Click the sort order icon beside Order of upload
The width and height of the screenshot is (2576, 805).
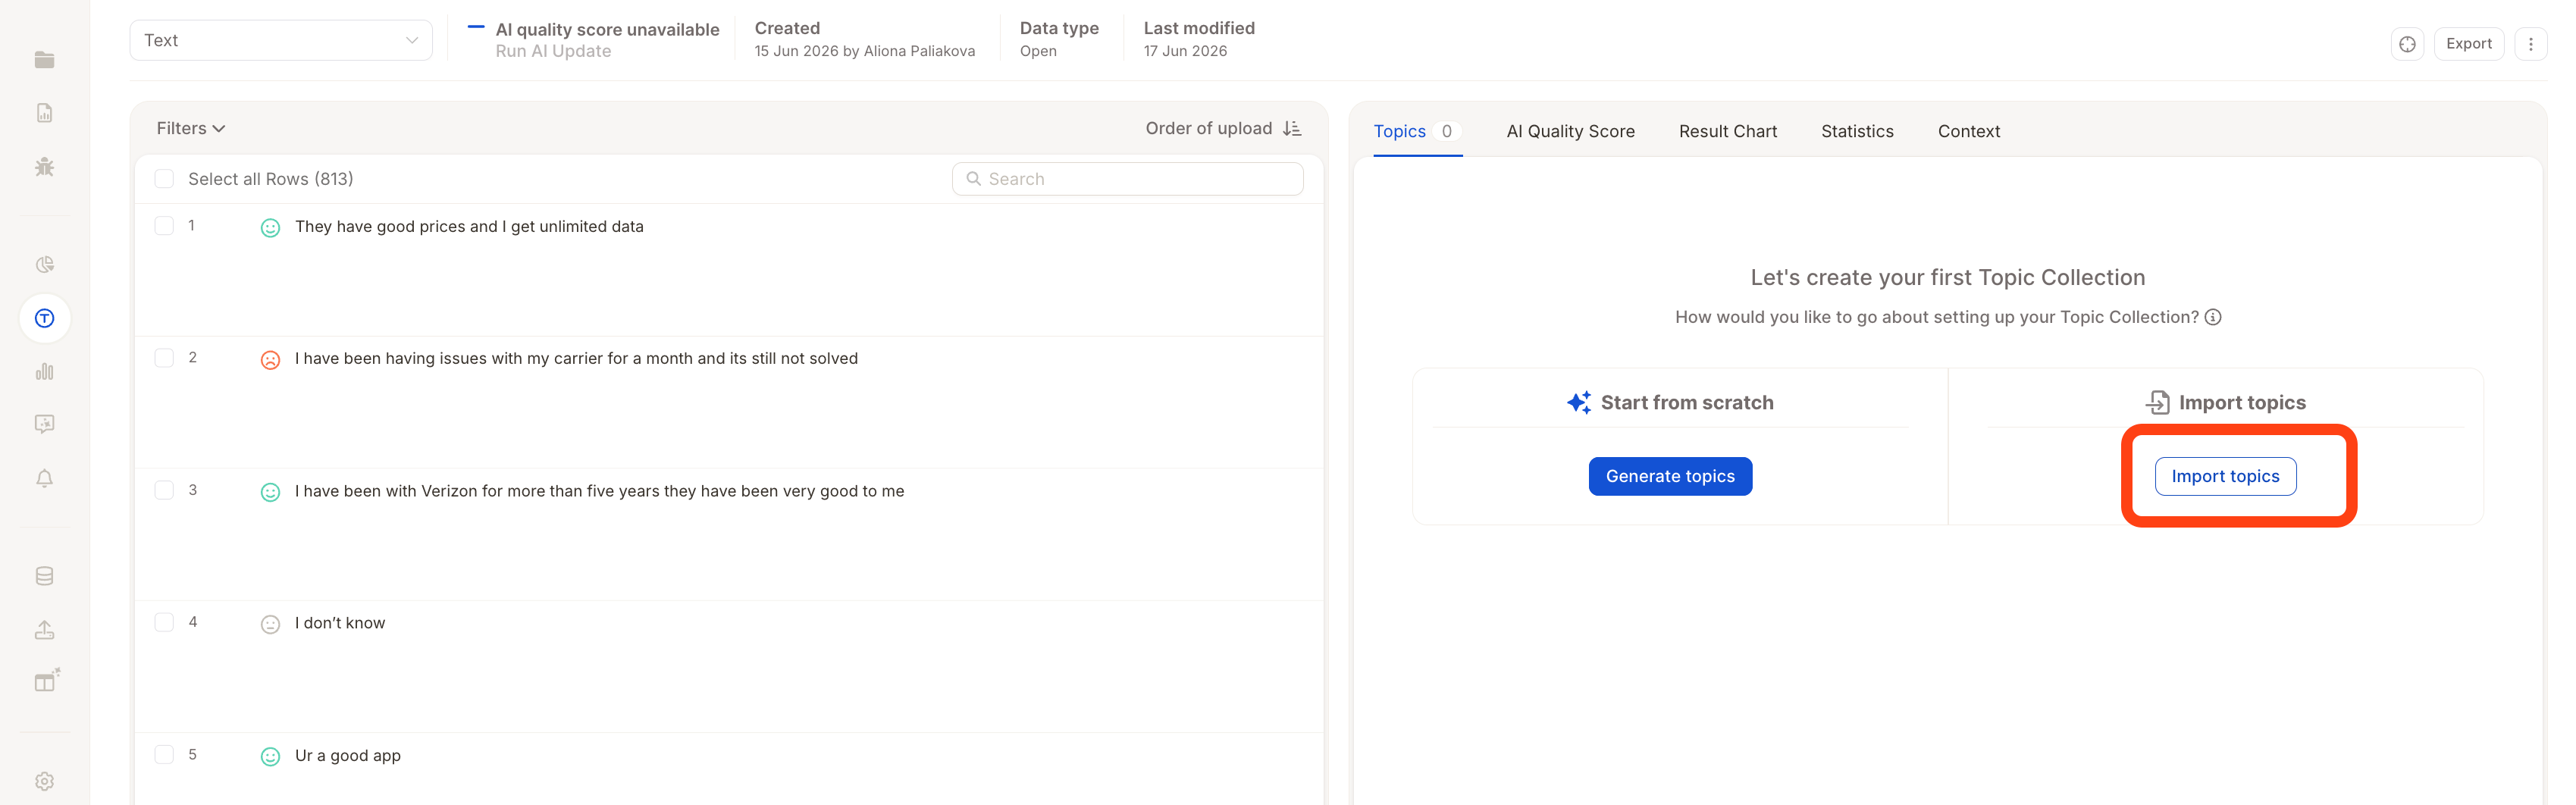click(1292, 128)
